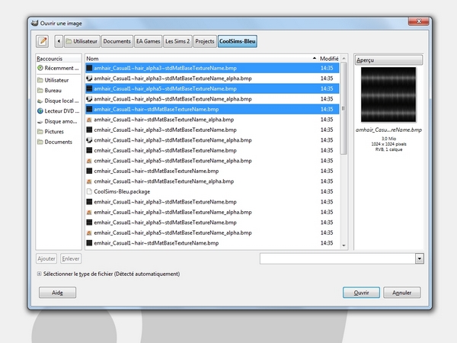Image resolution: width=457 pixels, height=343 pixels.
Task: Click the hair texture preview thumbnail
Action: pyautogui.click(x=388, y=95)
